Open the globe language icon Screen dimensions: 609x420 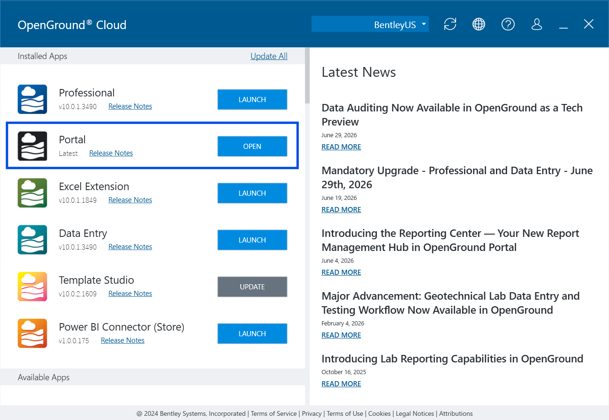479,24
